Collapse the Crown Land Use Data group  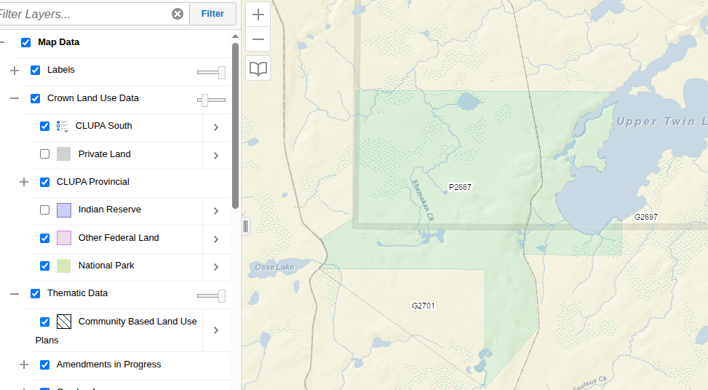click(x=15, y=98)
